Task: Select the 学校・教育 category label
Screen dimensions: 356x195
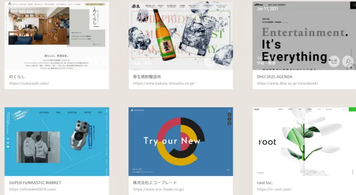Action: point(266,63)
